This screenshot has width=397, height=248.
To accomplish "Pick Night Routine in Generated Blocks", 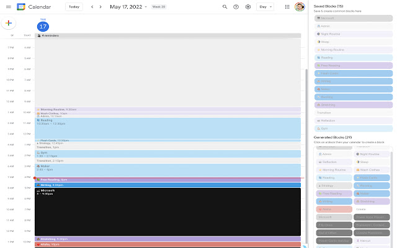I will pyautogui.click(x=372, y=154).
